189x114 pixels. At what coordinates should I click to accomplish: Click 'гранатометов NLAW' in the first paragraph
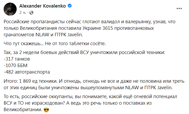point(26,35)
